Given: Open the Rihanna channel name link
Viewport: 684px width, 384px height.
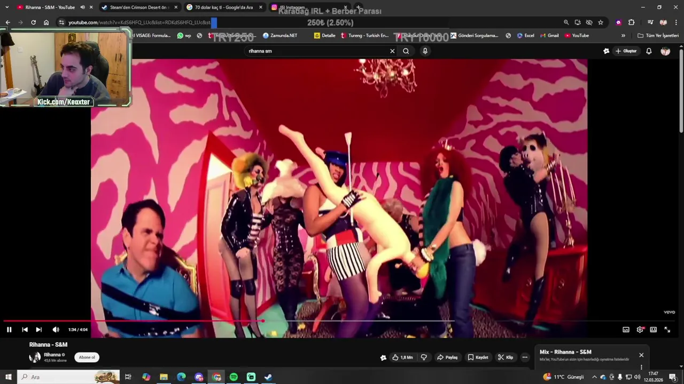Looking at the screenshot, I should pyautogui.click(x=52, y=355).
